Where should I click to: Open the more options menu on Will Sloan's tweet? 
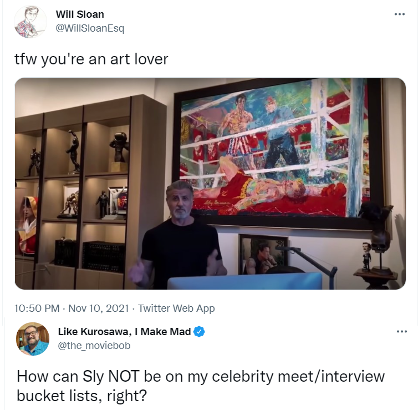point(400,14)
